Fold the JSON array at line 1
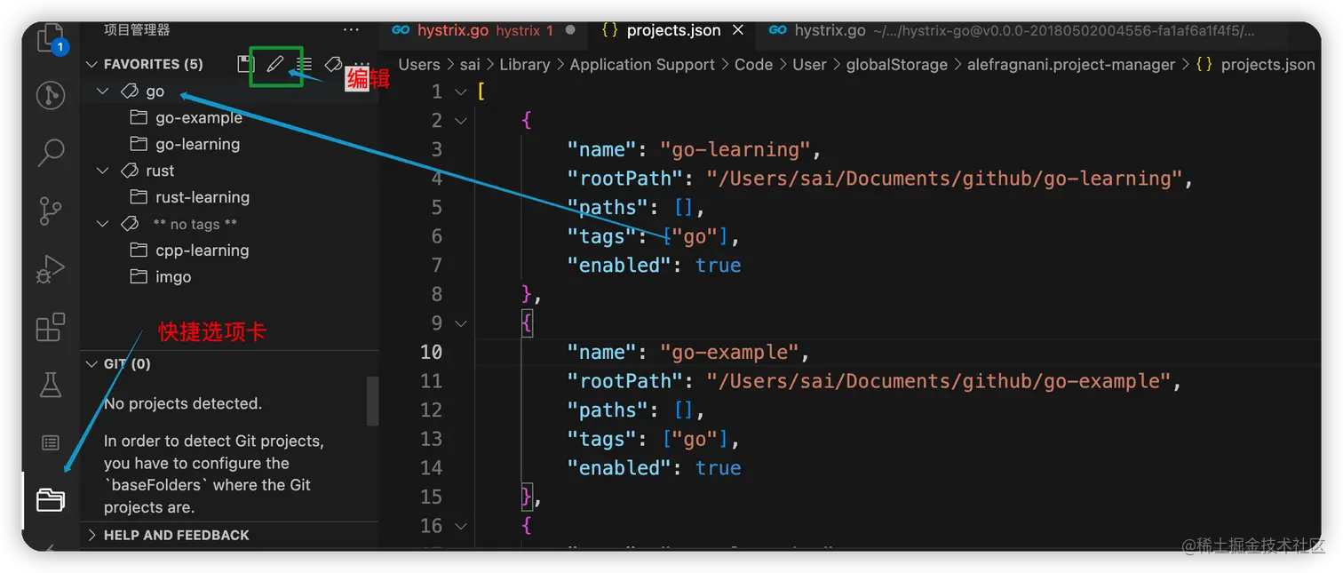This screenshot has width=1343, height=573. tap(460, 92)
